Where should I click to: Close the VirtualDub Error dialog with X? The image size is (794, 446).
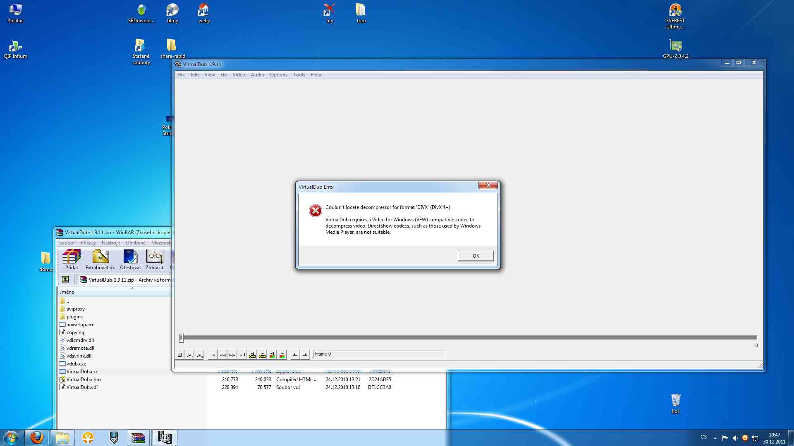point(488,185)
